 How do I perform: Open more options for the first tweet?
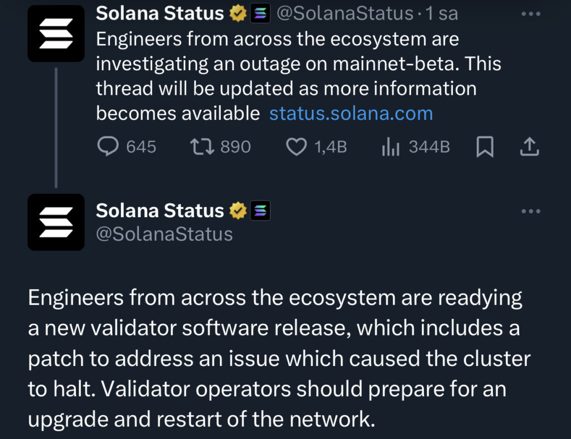coord(530,14)
